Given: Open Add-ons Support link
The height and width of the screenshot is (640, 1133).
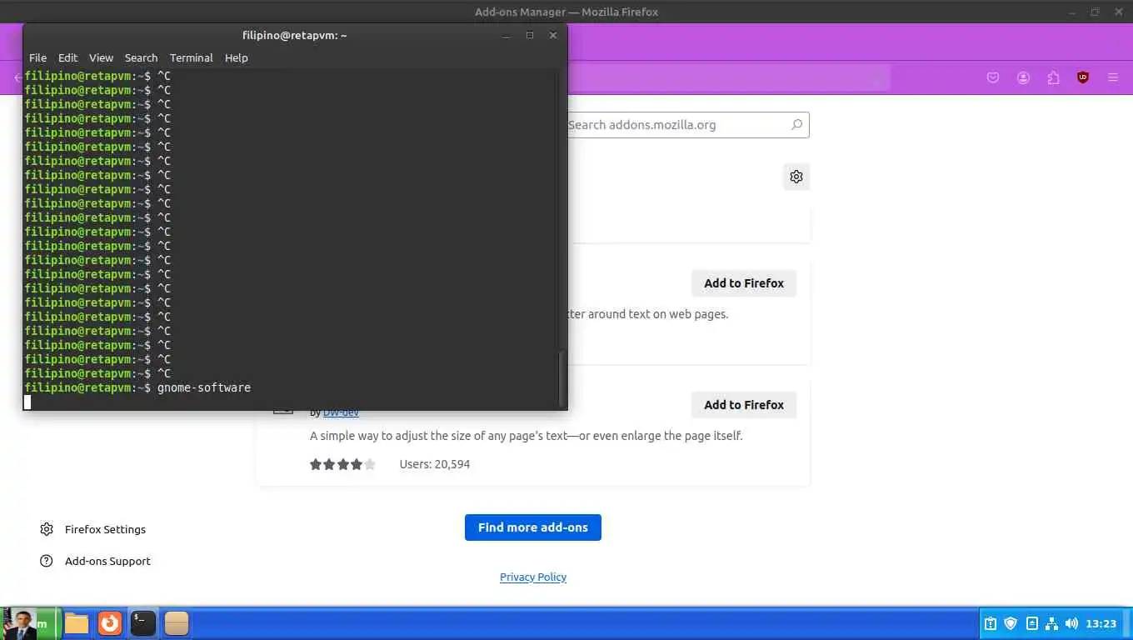Looking at the screenshot, I should 107,561.
